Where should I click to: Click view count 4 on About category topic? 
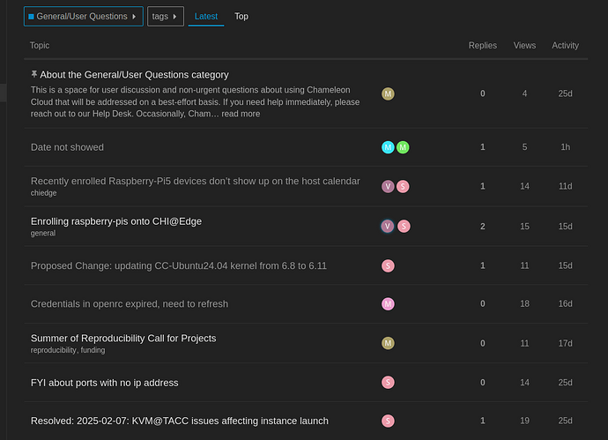click(x=524, y=93)
